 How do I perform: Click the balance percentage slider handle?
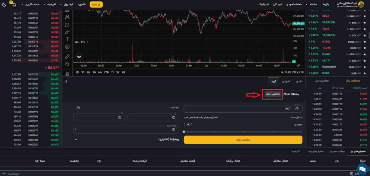[184, 132]
